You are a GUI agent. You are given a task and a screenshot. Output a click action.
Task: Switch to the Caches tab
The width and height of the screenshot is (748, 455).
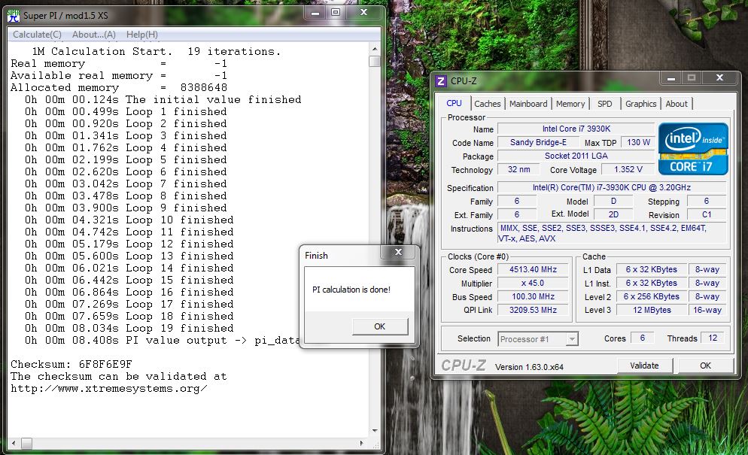pos(488,104)
